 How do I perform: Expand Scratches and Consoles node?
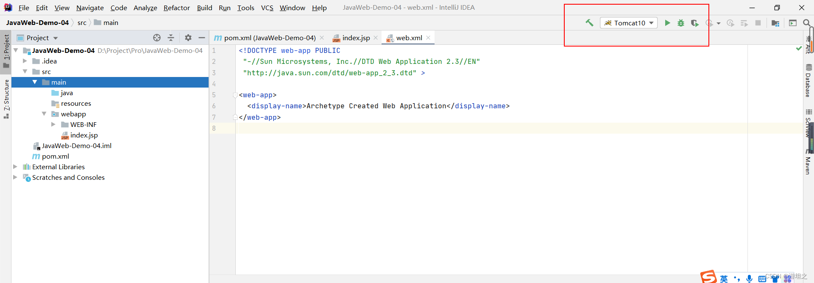coord(15,177)
